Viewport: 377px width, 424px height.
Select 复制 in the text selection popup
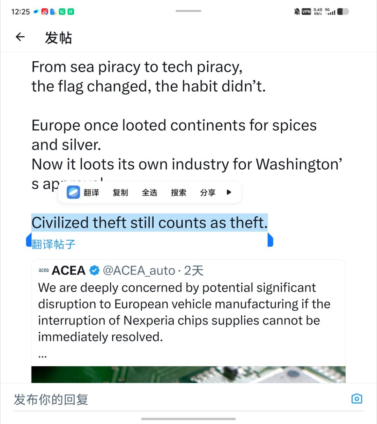[120, 192]
